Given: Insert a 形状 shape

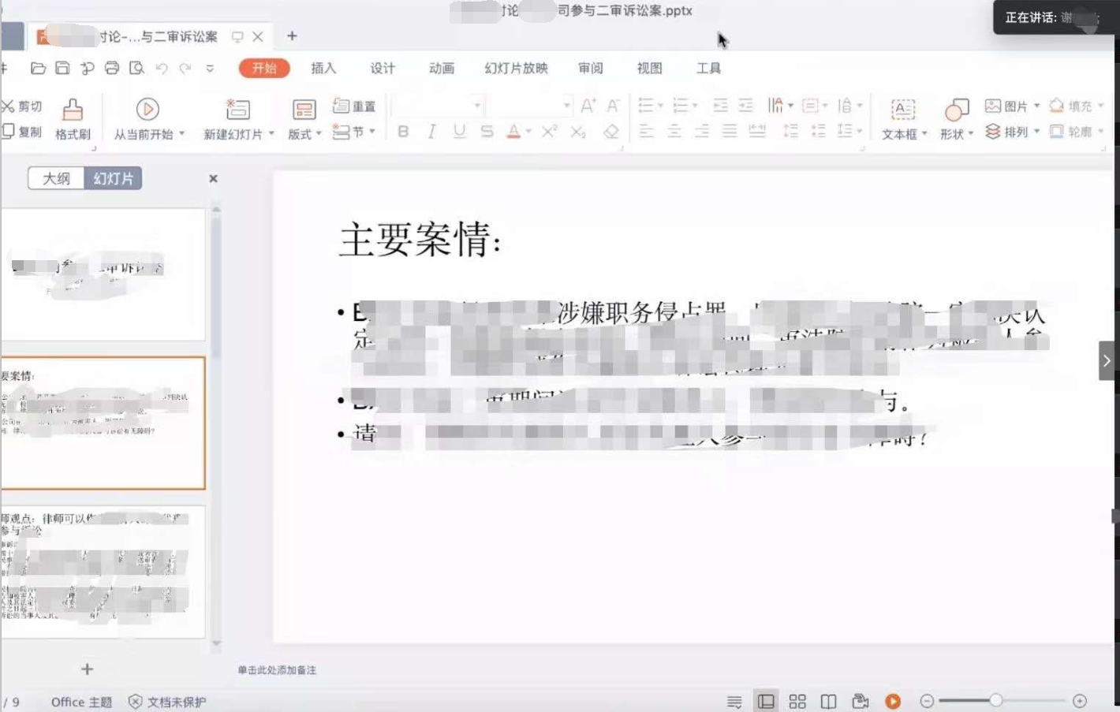Looking at the screenshot, I should tap(957, 120).
